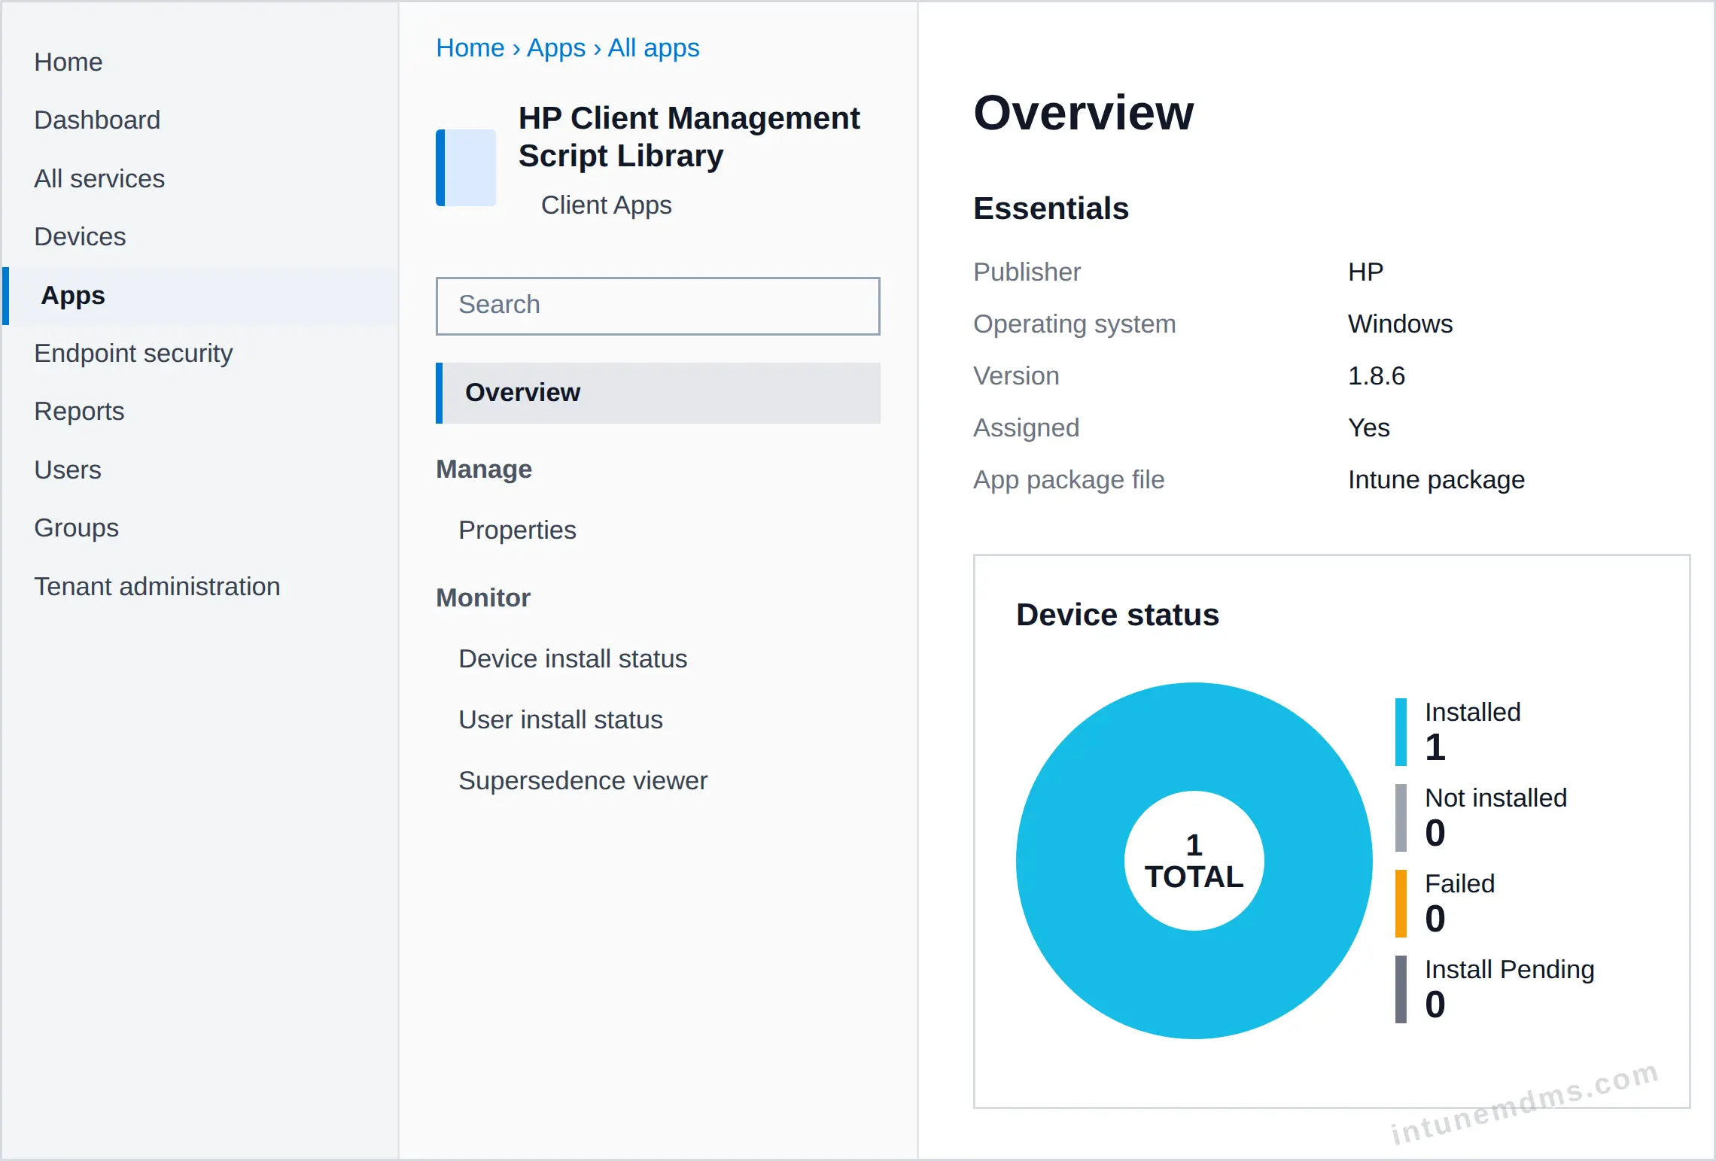Open Groups in the left navigation
Screen dimensions: 1716x1161
coord(76,527)
